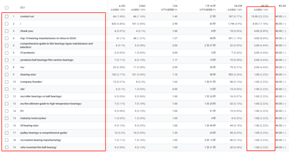The width and height of the screenshot is (293, 168).
Task: Click the /es/roller-bearings-vs-ball-bearings/ entry
Action: click(x=41, y=96)
